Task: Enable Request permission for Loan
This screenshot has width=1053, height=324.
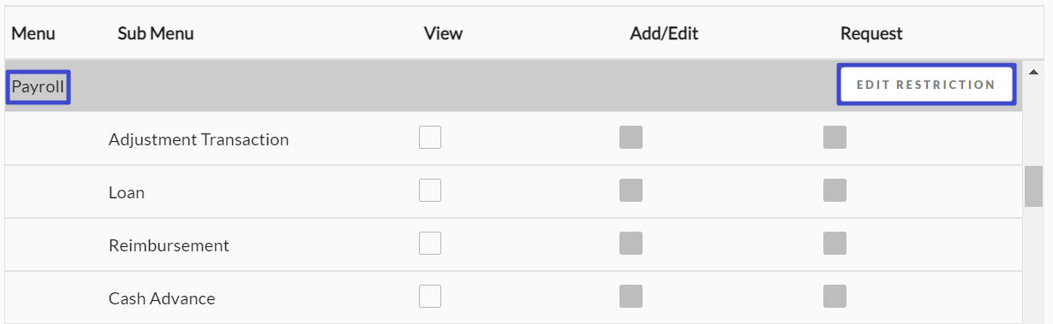Action: [835, 191]
